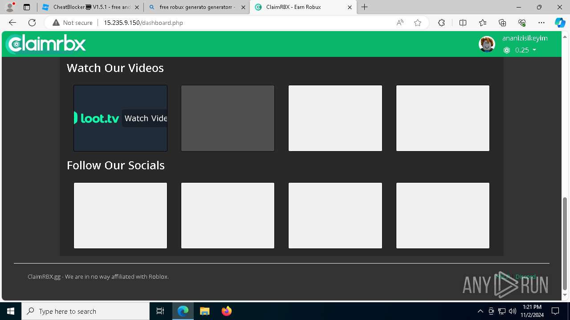The image size is (570, 320).
Task: Click the scroll down arrow
Action: (x=565, y=295)
